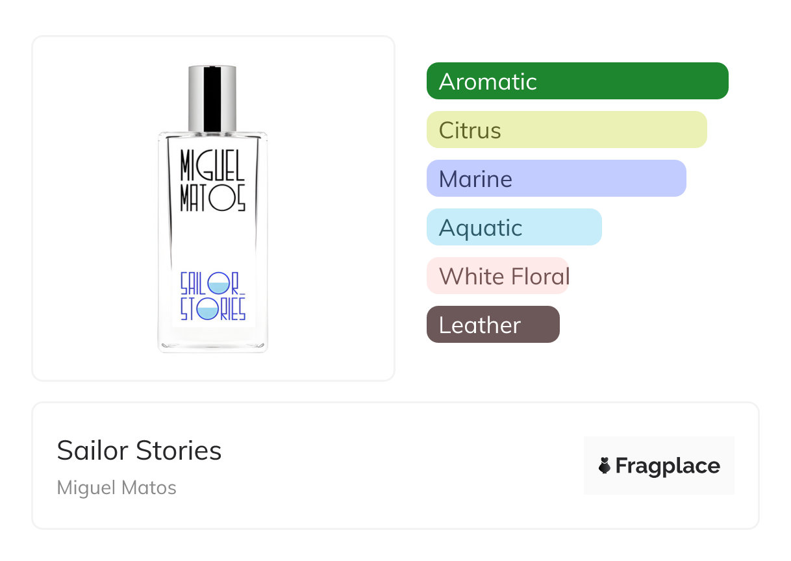Choose the lavender Marine accord bar

557,179
